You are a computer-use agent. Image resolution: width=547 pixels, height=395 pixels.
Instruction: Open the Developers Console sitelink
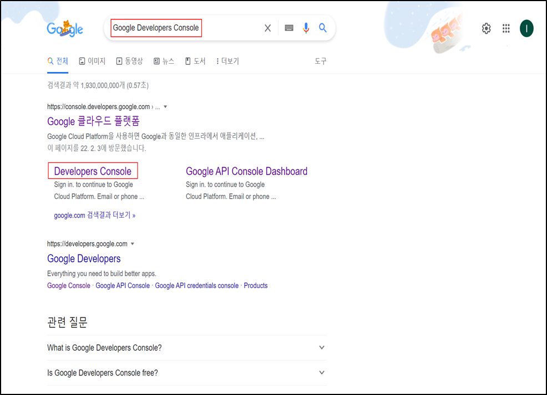pos(93,171)
